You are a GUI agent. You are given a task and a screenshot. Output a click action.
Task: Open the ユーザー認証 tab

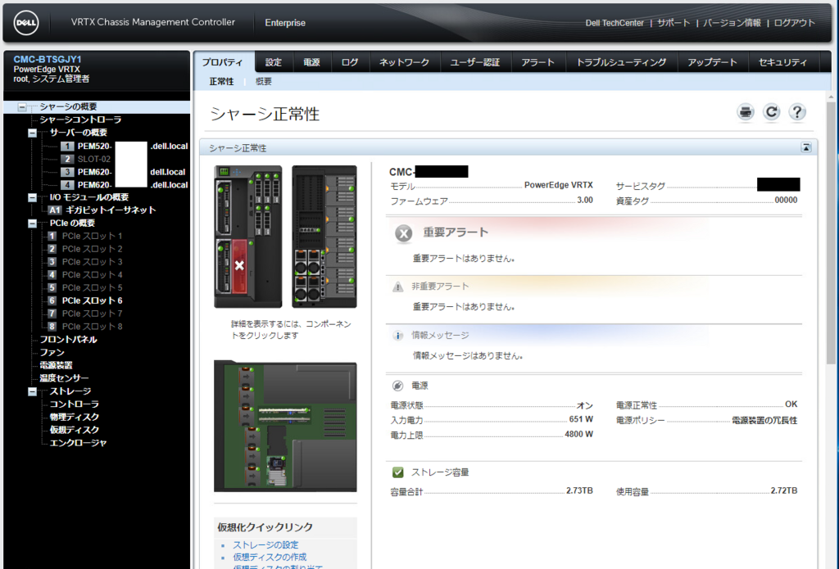475,62
